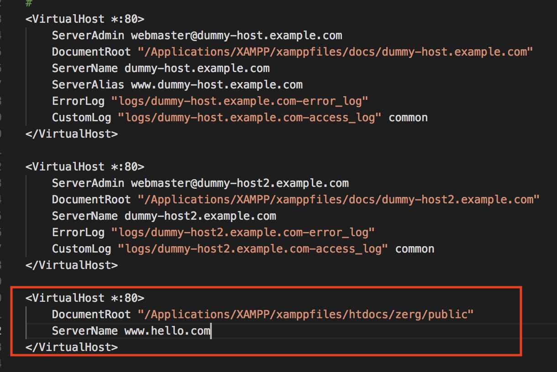This screenshot has height=372, width=557.
Task: Click the DocumentRoot keyword in the hello.com block
Action: click(x=91, y=315)
